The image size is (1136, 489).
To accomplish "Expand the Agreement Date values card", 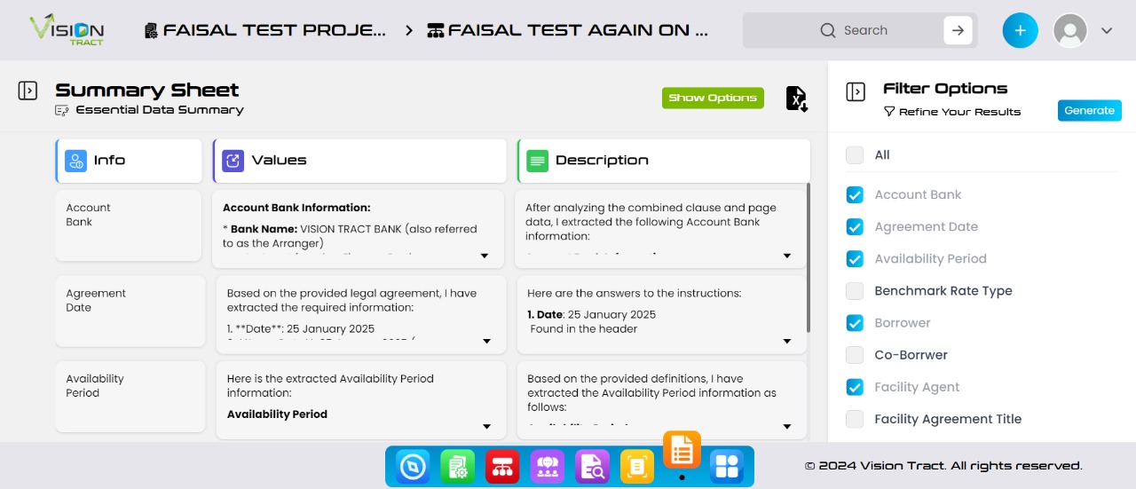I will point(487,342).
